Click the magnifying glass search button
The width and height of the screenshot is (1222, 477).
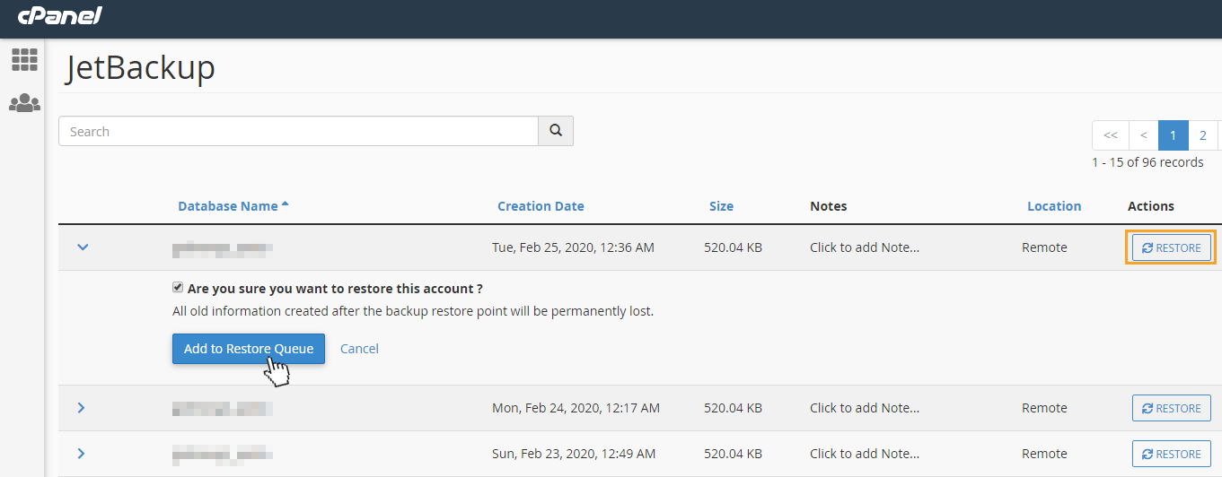(x=556, y=131)
